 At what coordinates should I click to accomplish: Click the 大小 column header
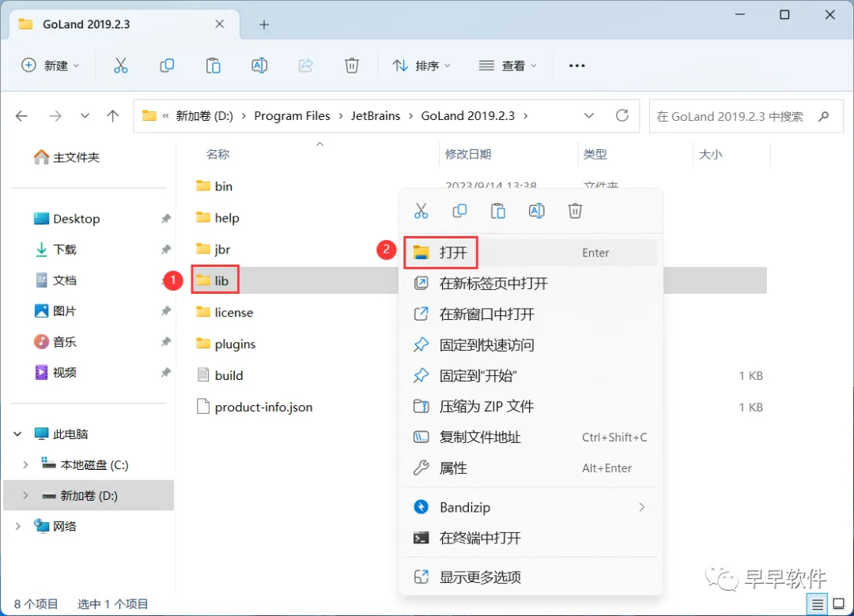tap(710, 155)
